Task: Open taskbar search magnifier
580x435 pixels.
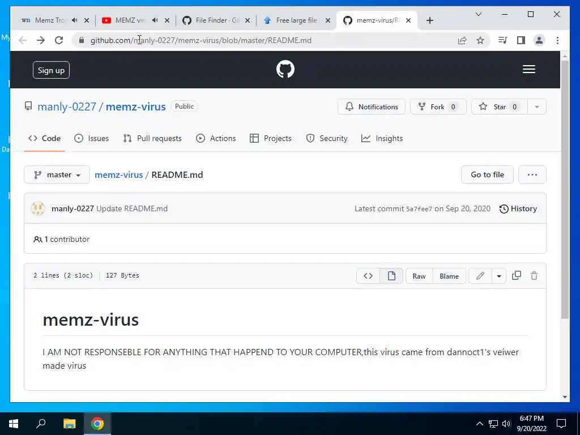Action: [x=41, y=423]
